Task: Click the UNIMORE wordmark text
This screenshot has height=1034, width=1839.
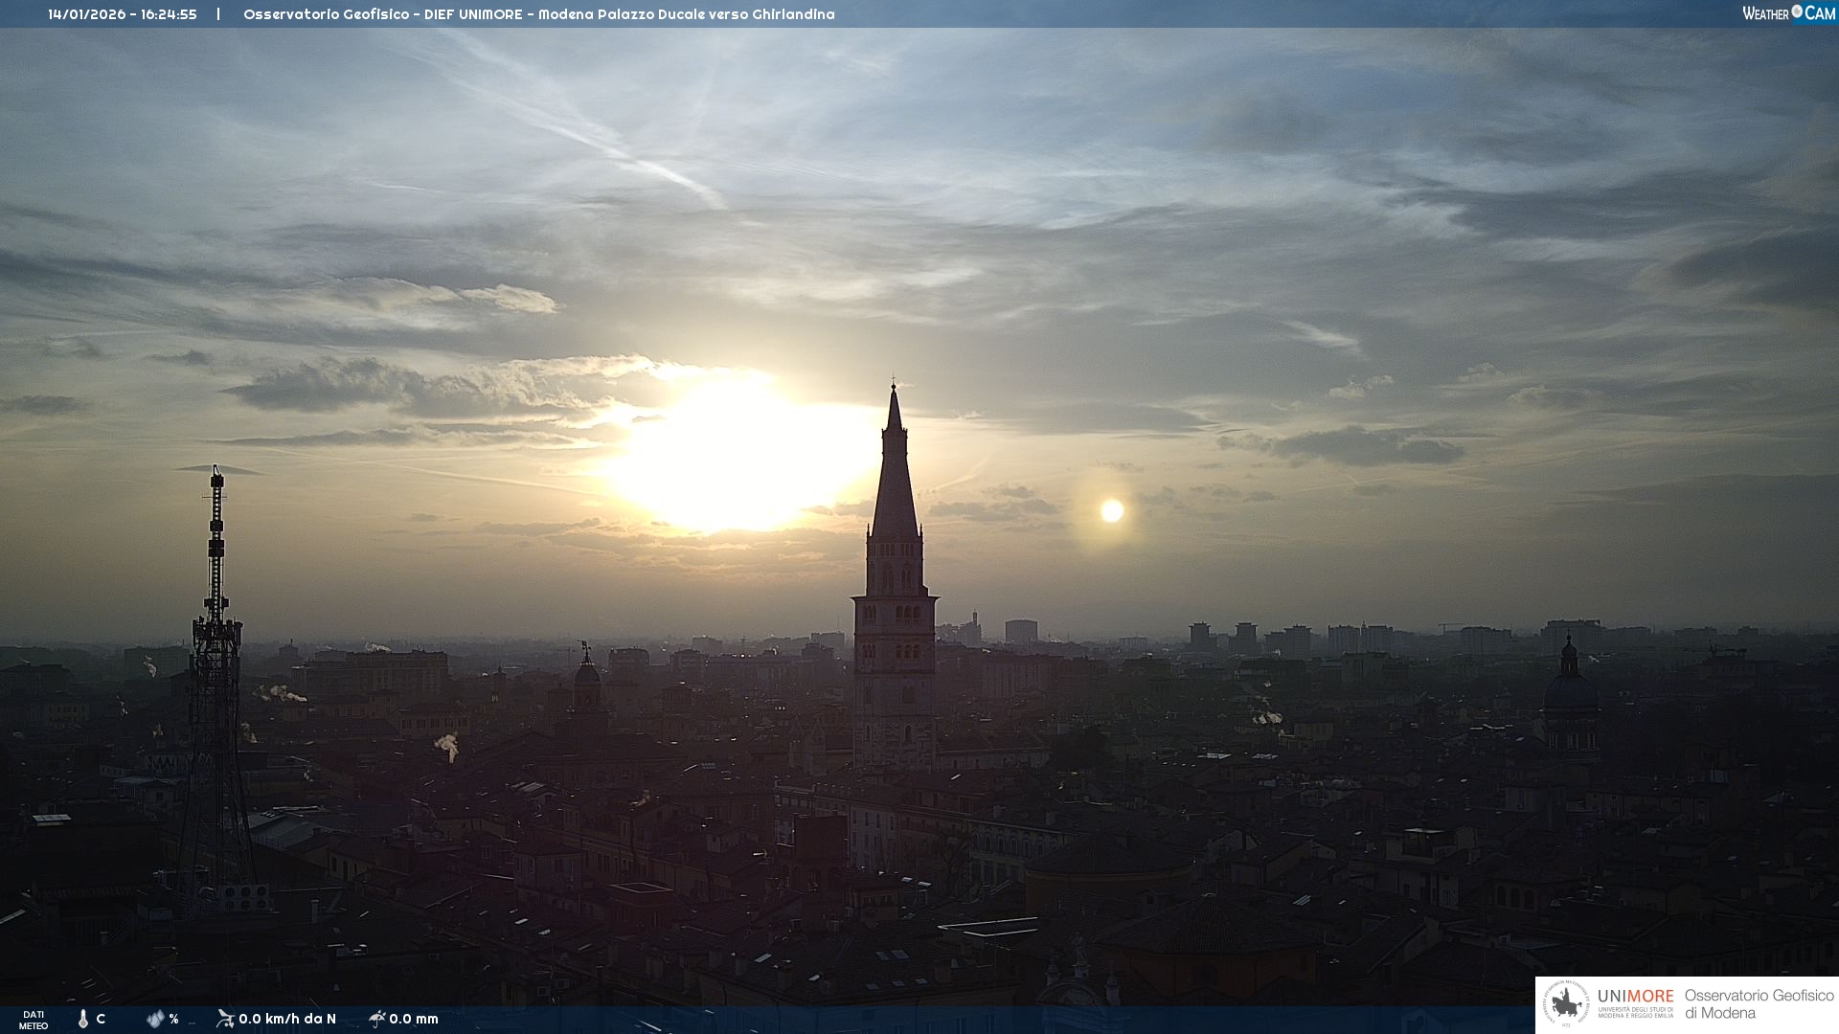Action: click(x=1635, y=996)
